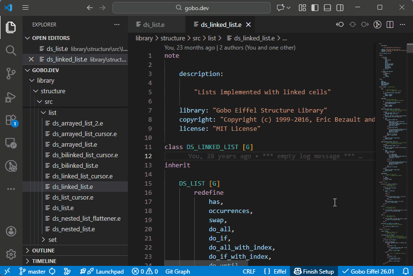This screenshot has height=276, width=413.
Task: Click the master branch in status bar
Action: coord(37,271)
